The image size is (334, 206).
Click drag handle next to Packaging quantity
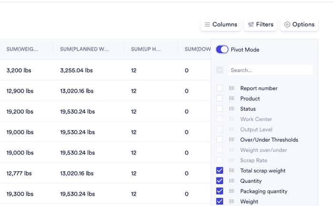coord(232,191)
